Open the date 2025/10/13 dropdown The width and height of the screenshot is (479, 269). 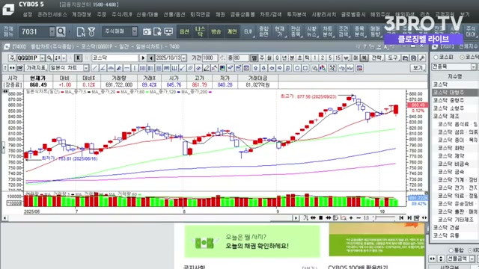point(183,58)
